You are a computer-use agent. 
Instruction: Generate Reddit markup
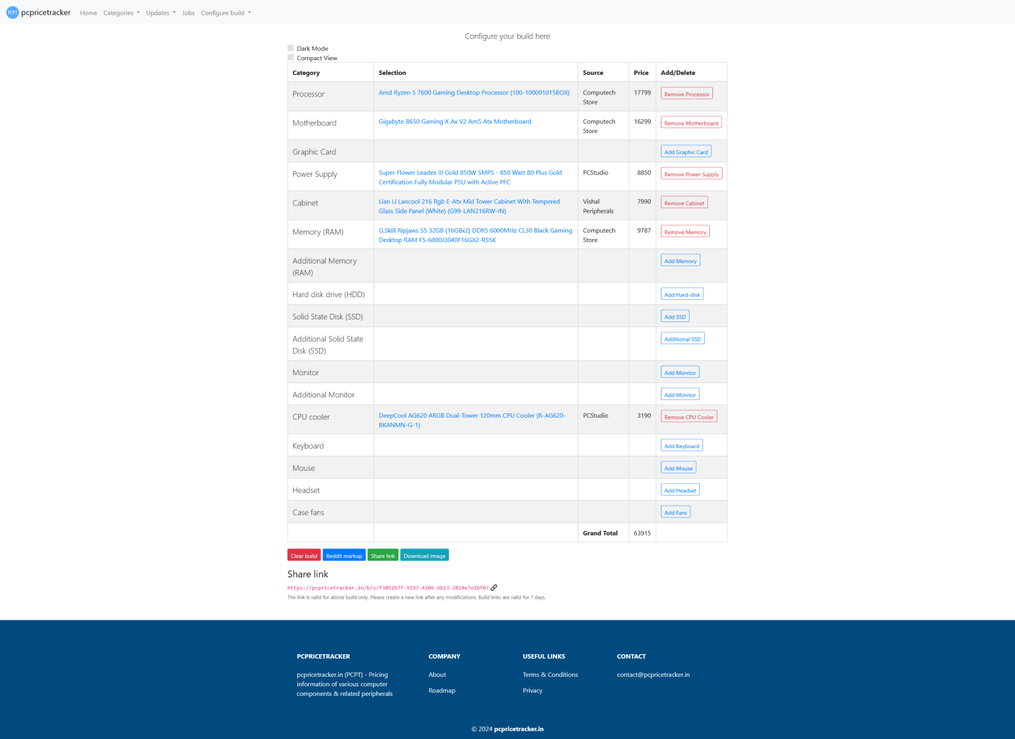(344, 555)
